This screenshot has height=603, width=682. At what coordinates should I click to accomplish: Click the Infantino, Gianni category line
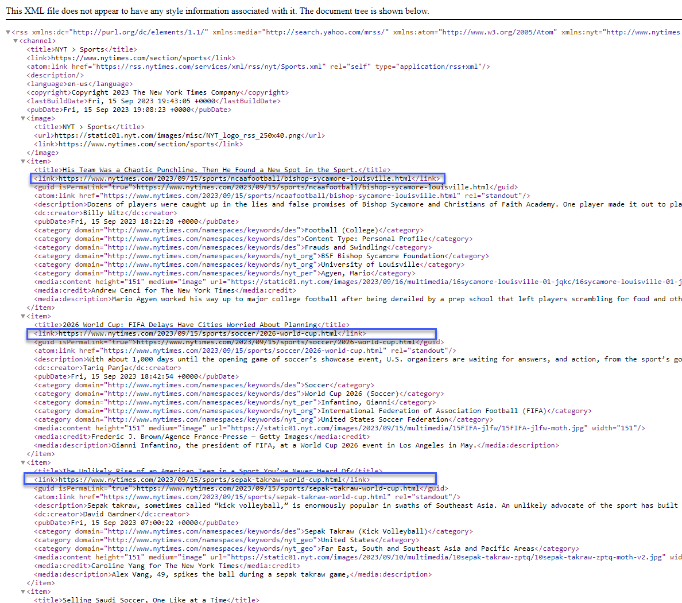coord(235,403)
